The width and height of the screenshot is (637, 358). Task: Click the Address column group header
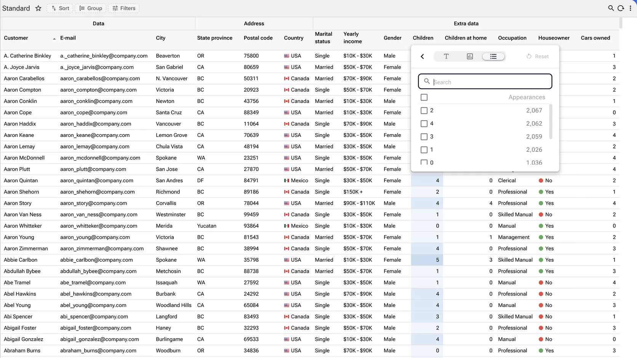tap(254, 24)
